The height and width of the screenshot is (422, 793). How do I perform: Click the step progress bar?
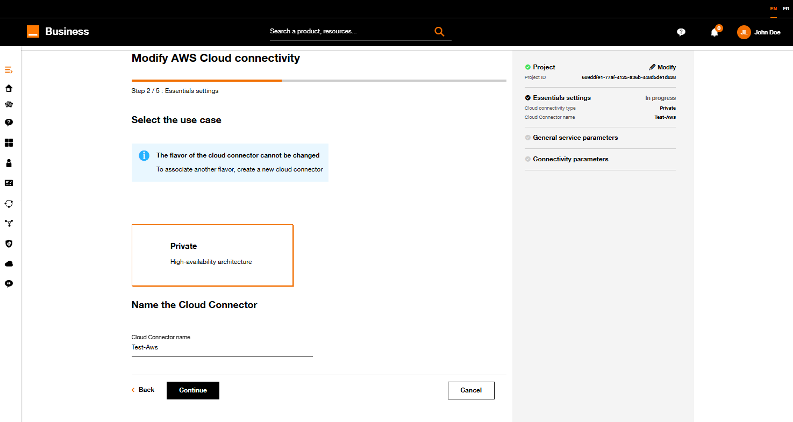pyautogui.click(x=319, y=81)
